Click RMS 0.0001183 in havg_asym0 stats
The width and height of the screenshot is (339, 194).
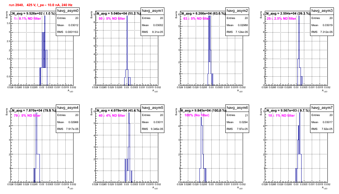click(68, 32)
